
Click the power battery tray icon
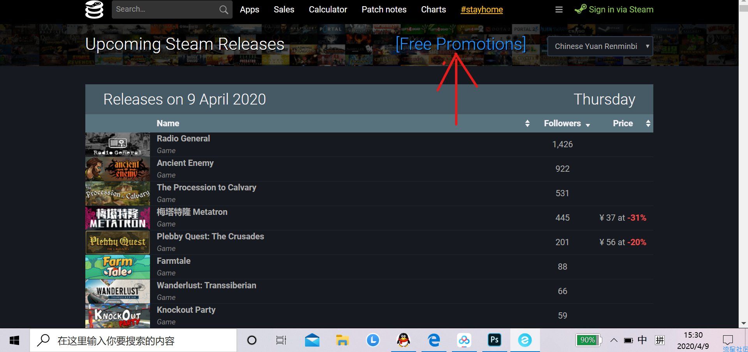tap(628, 341)
